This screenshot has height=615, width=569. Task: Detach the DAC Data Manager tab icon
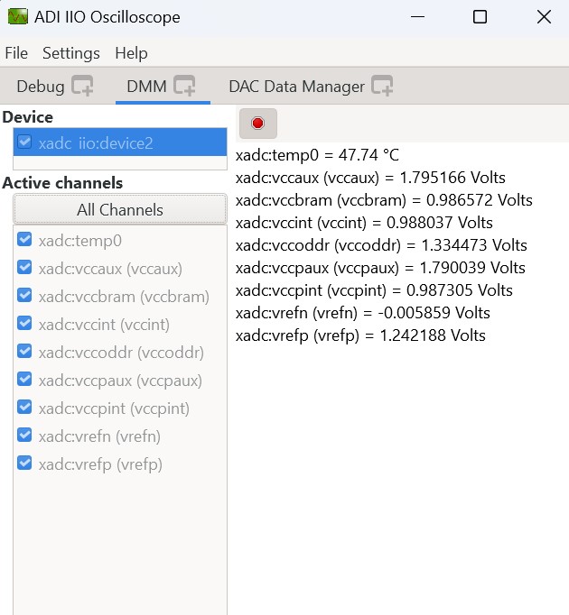click(382, 85)
